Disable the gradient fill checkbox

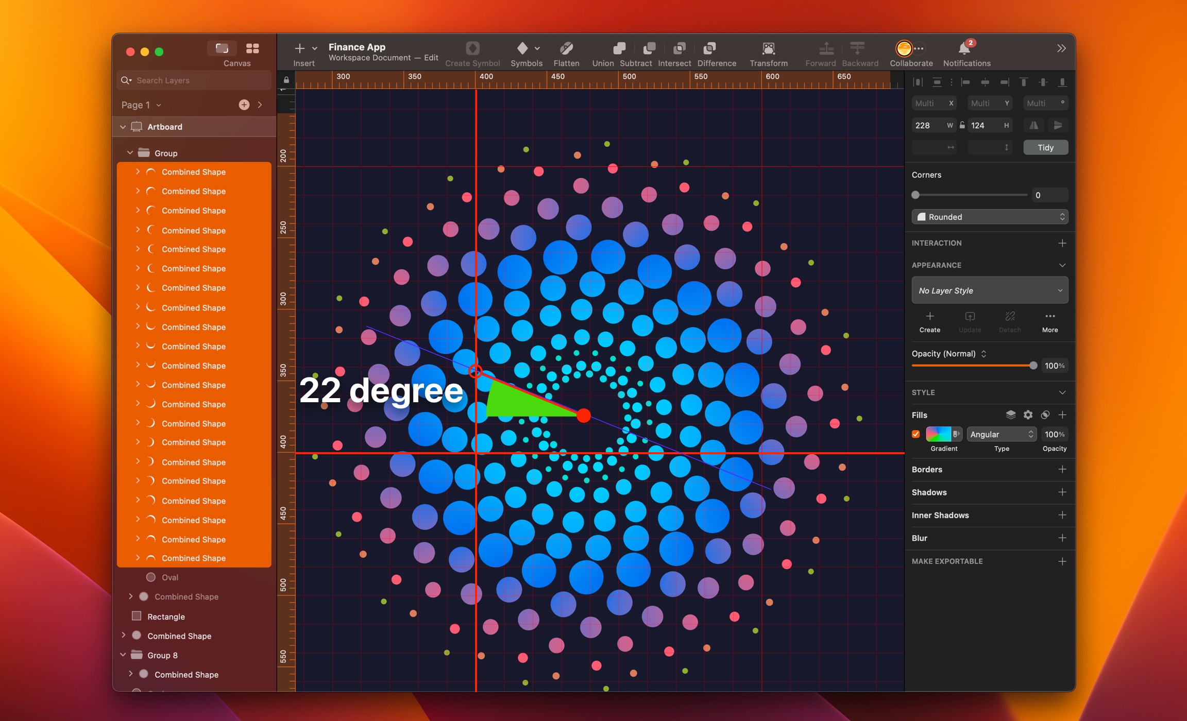tap(915, 434)
